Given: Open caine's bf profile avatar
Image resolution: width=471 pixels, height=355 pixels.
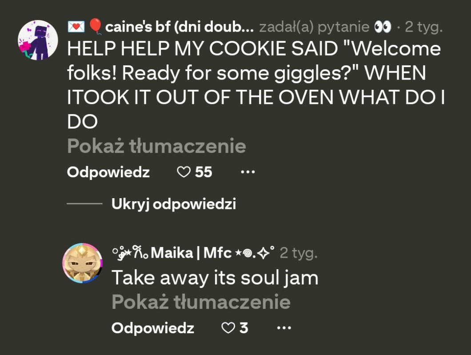Looking at the screenshot, I should [38, 40].
